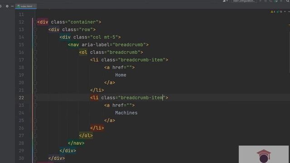Open the project panel gear settings
Viewport: 290px width, 163px height.
7,6
